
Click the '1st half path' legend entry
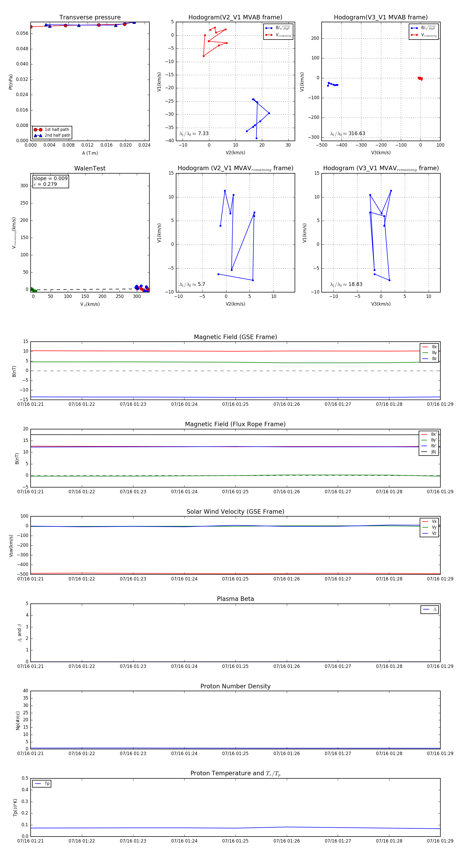click(x=52, y=129)
